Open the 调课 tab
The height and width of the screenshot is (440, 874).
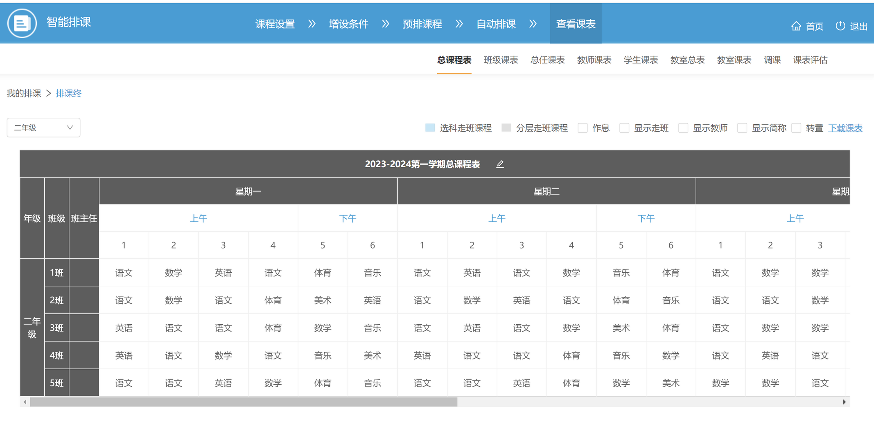pos(772,60)
